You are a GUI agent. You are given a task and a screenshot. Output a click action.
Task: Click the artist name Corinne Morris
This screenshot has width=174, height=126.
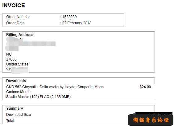pos(18,92)
